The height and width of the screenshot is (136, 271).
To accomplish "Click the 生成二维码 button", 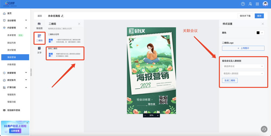I will click(x=230, y=80).
